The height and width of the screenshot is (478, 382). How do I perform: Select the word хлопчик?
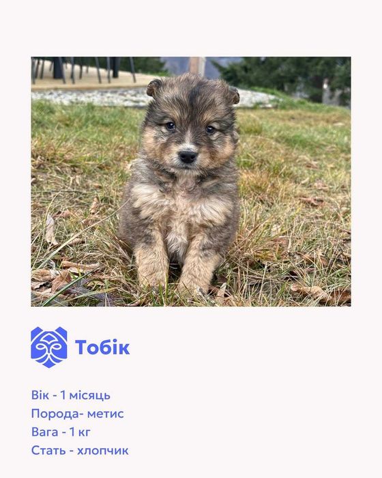tap(102, 451)
